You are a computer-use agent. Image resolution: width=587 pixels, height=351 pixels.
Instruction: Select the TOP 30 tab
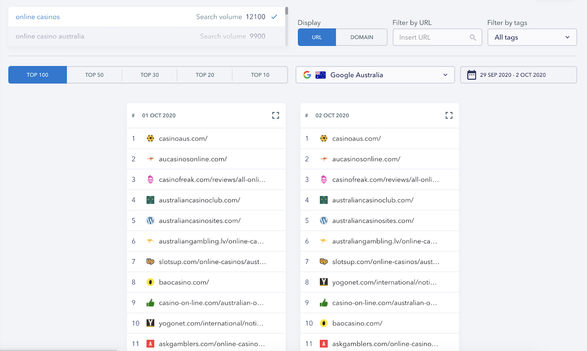[150, 75]
